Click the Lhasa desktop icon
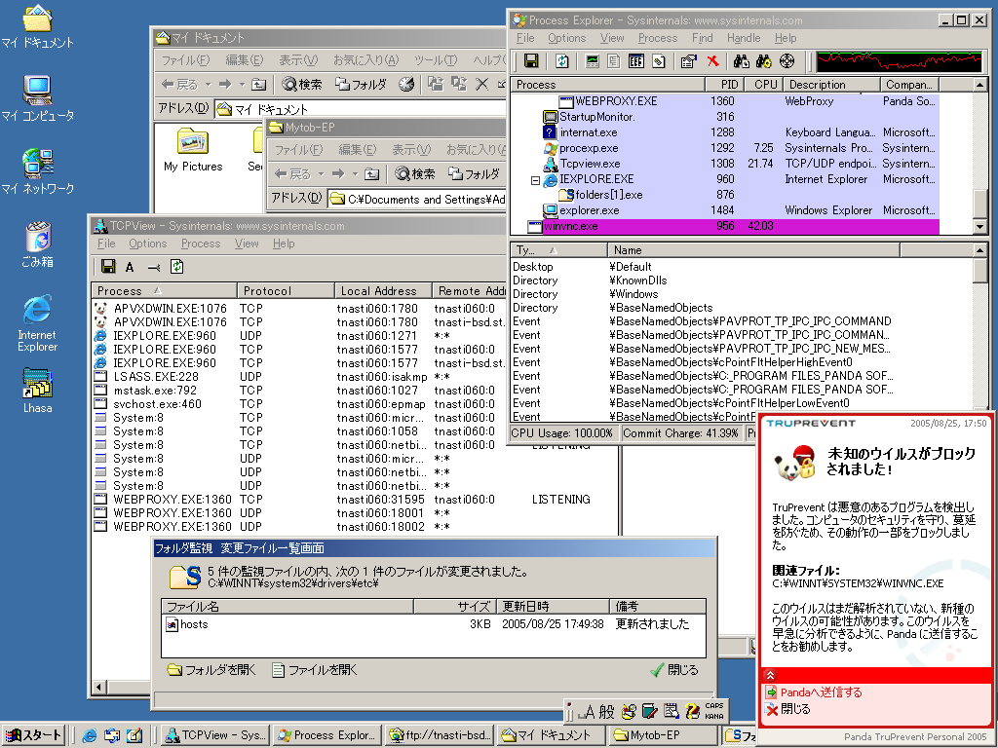Image resolution: width=998 pixels, height=748 pixels. pyautogui.click(x=37, y=390)
